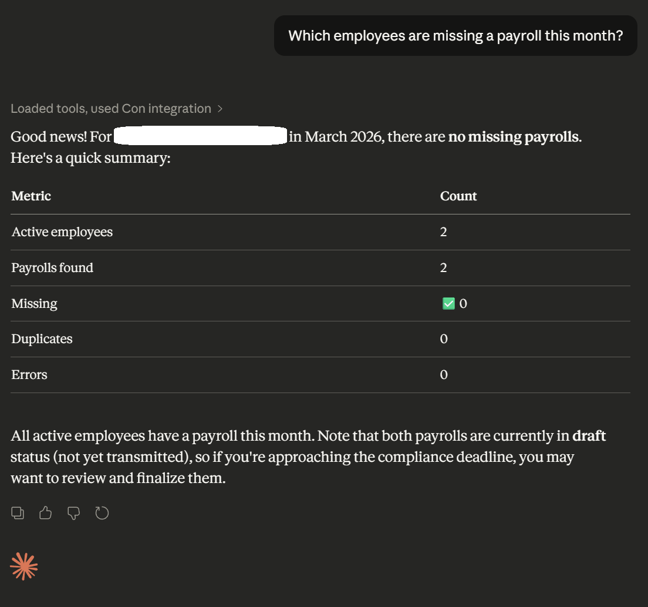The image size is (648, 607).
Task: Select the 'Metric' column header
Action: click(31, 196)
